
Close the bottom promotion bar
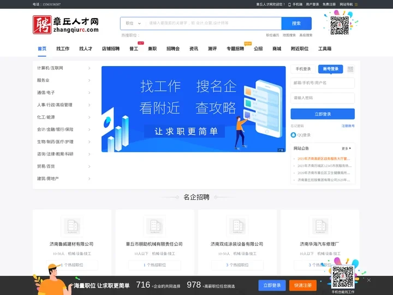pos(368,280)
